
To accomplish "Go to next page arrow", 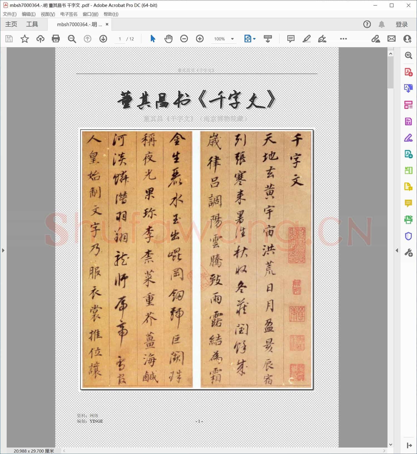I will coord(103,39).
